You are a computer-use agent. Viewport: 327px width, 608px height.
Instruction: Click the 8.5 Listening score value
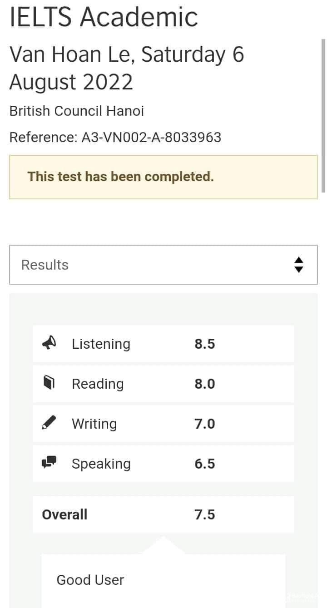(205, 344)
